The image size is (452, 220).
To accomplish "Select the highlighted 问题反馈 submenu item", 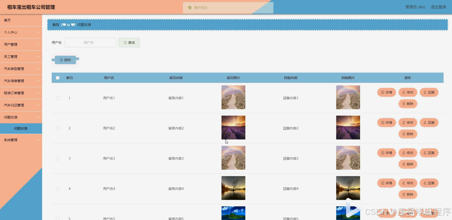I will [21, 129].
